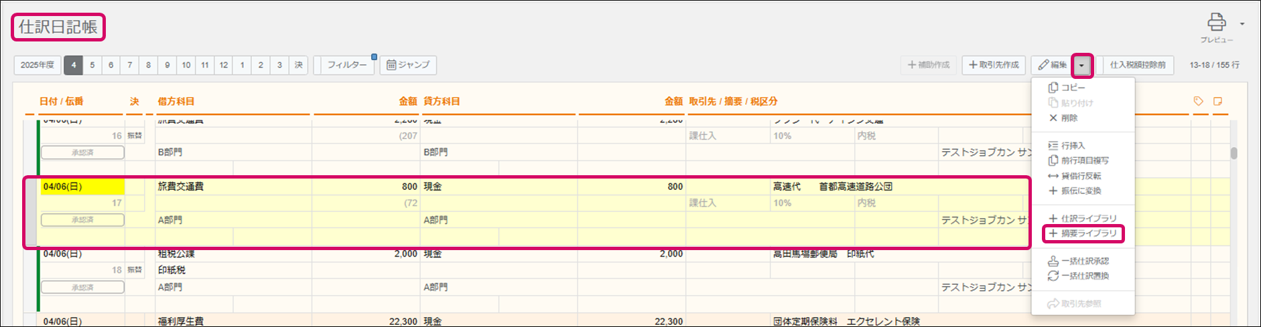Open dropdown arrow next to printer preview

click(1242, 24)
